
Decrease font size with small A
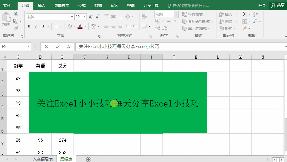point(97,17)
